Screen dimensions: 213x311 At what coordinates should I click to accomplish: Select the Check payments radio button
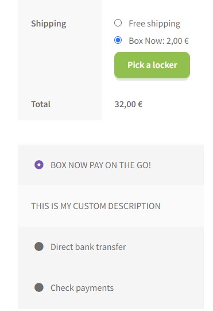click(39, 287)
